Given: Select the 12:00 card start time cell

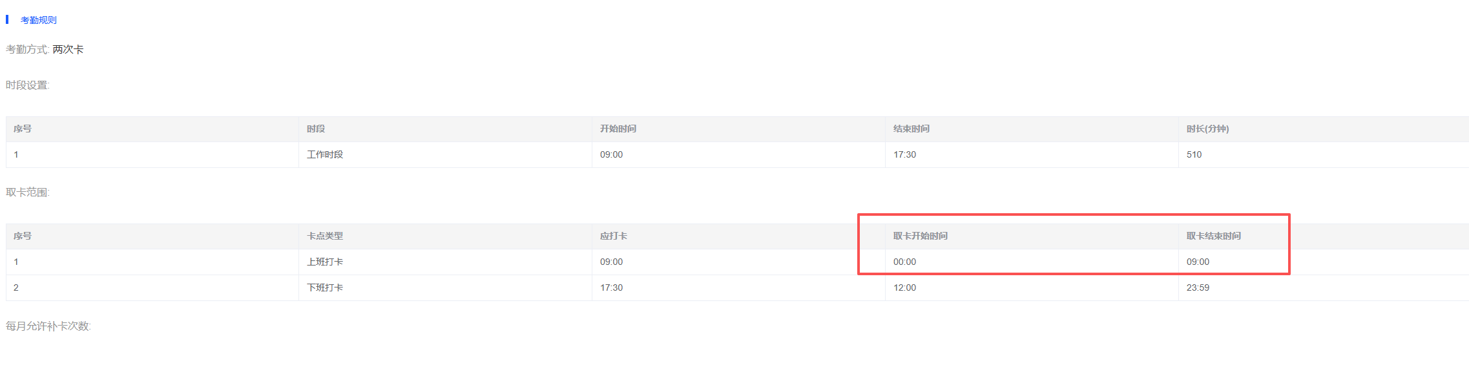Looking at the screenshot, I should pos(904,288).
